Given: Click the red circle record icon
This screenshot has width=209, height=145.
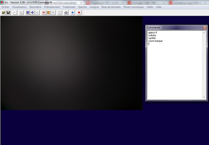Looking at the screenshot, I should [x=79, y=13].
